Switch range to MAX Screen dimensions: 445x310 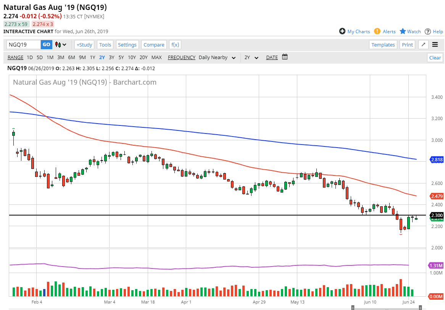coord(156,58)
